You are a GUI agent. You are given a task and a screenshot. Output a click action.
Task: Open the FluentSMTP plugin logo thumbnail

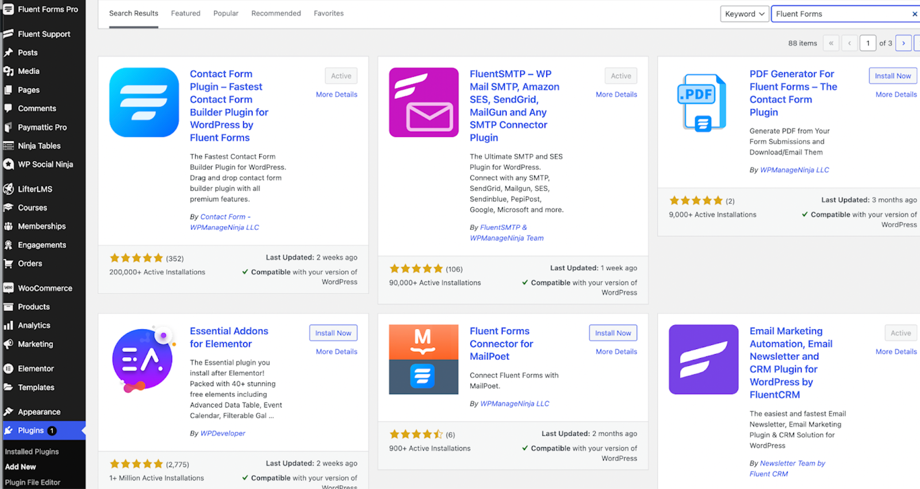click(x=424, y=103)
